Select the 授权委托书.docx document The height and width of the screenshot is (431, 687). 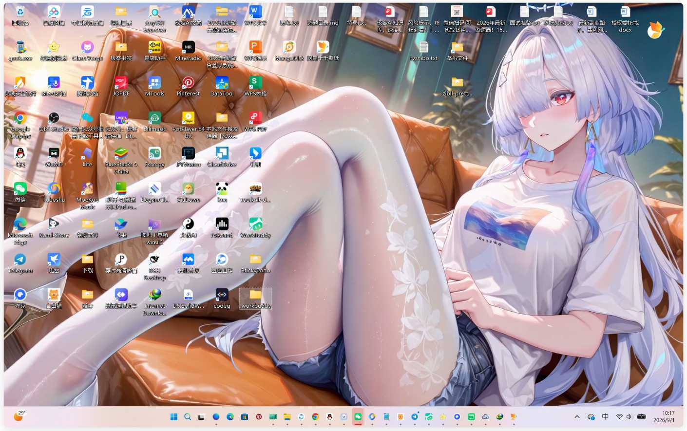click(625, 19)
